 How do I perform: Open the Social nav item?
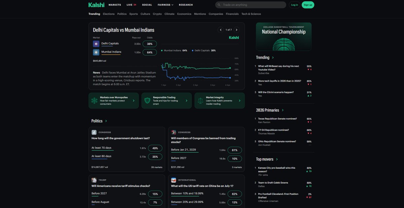[x=147, y=5]
